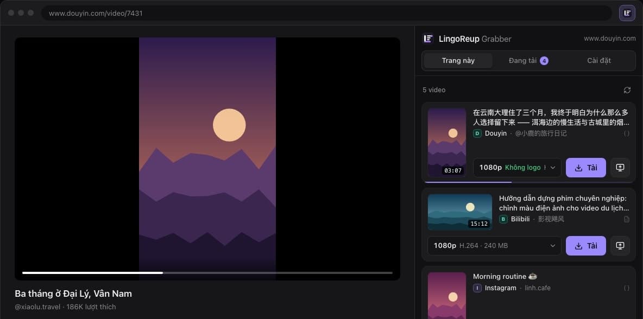Click the LingoReup logo in the panel header
Image resolution: width=643 pixels, height=319 pixels.
428,39
